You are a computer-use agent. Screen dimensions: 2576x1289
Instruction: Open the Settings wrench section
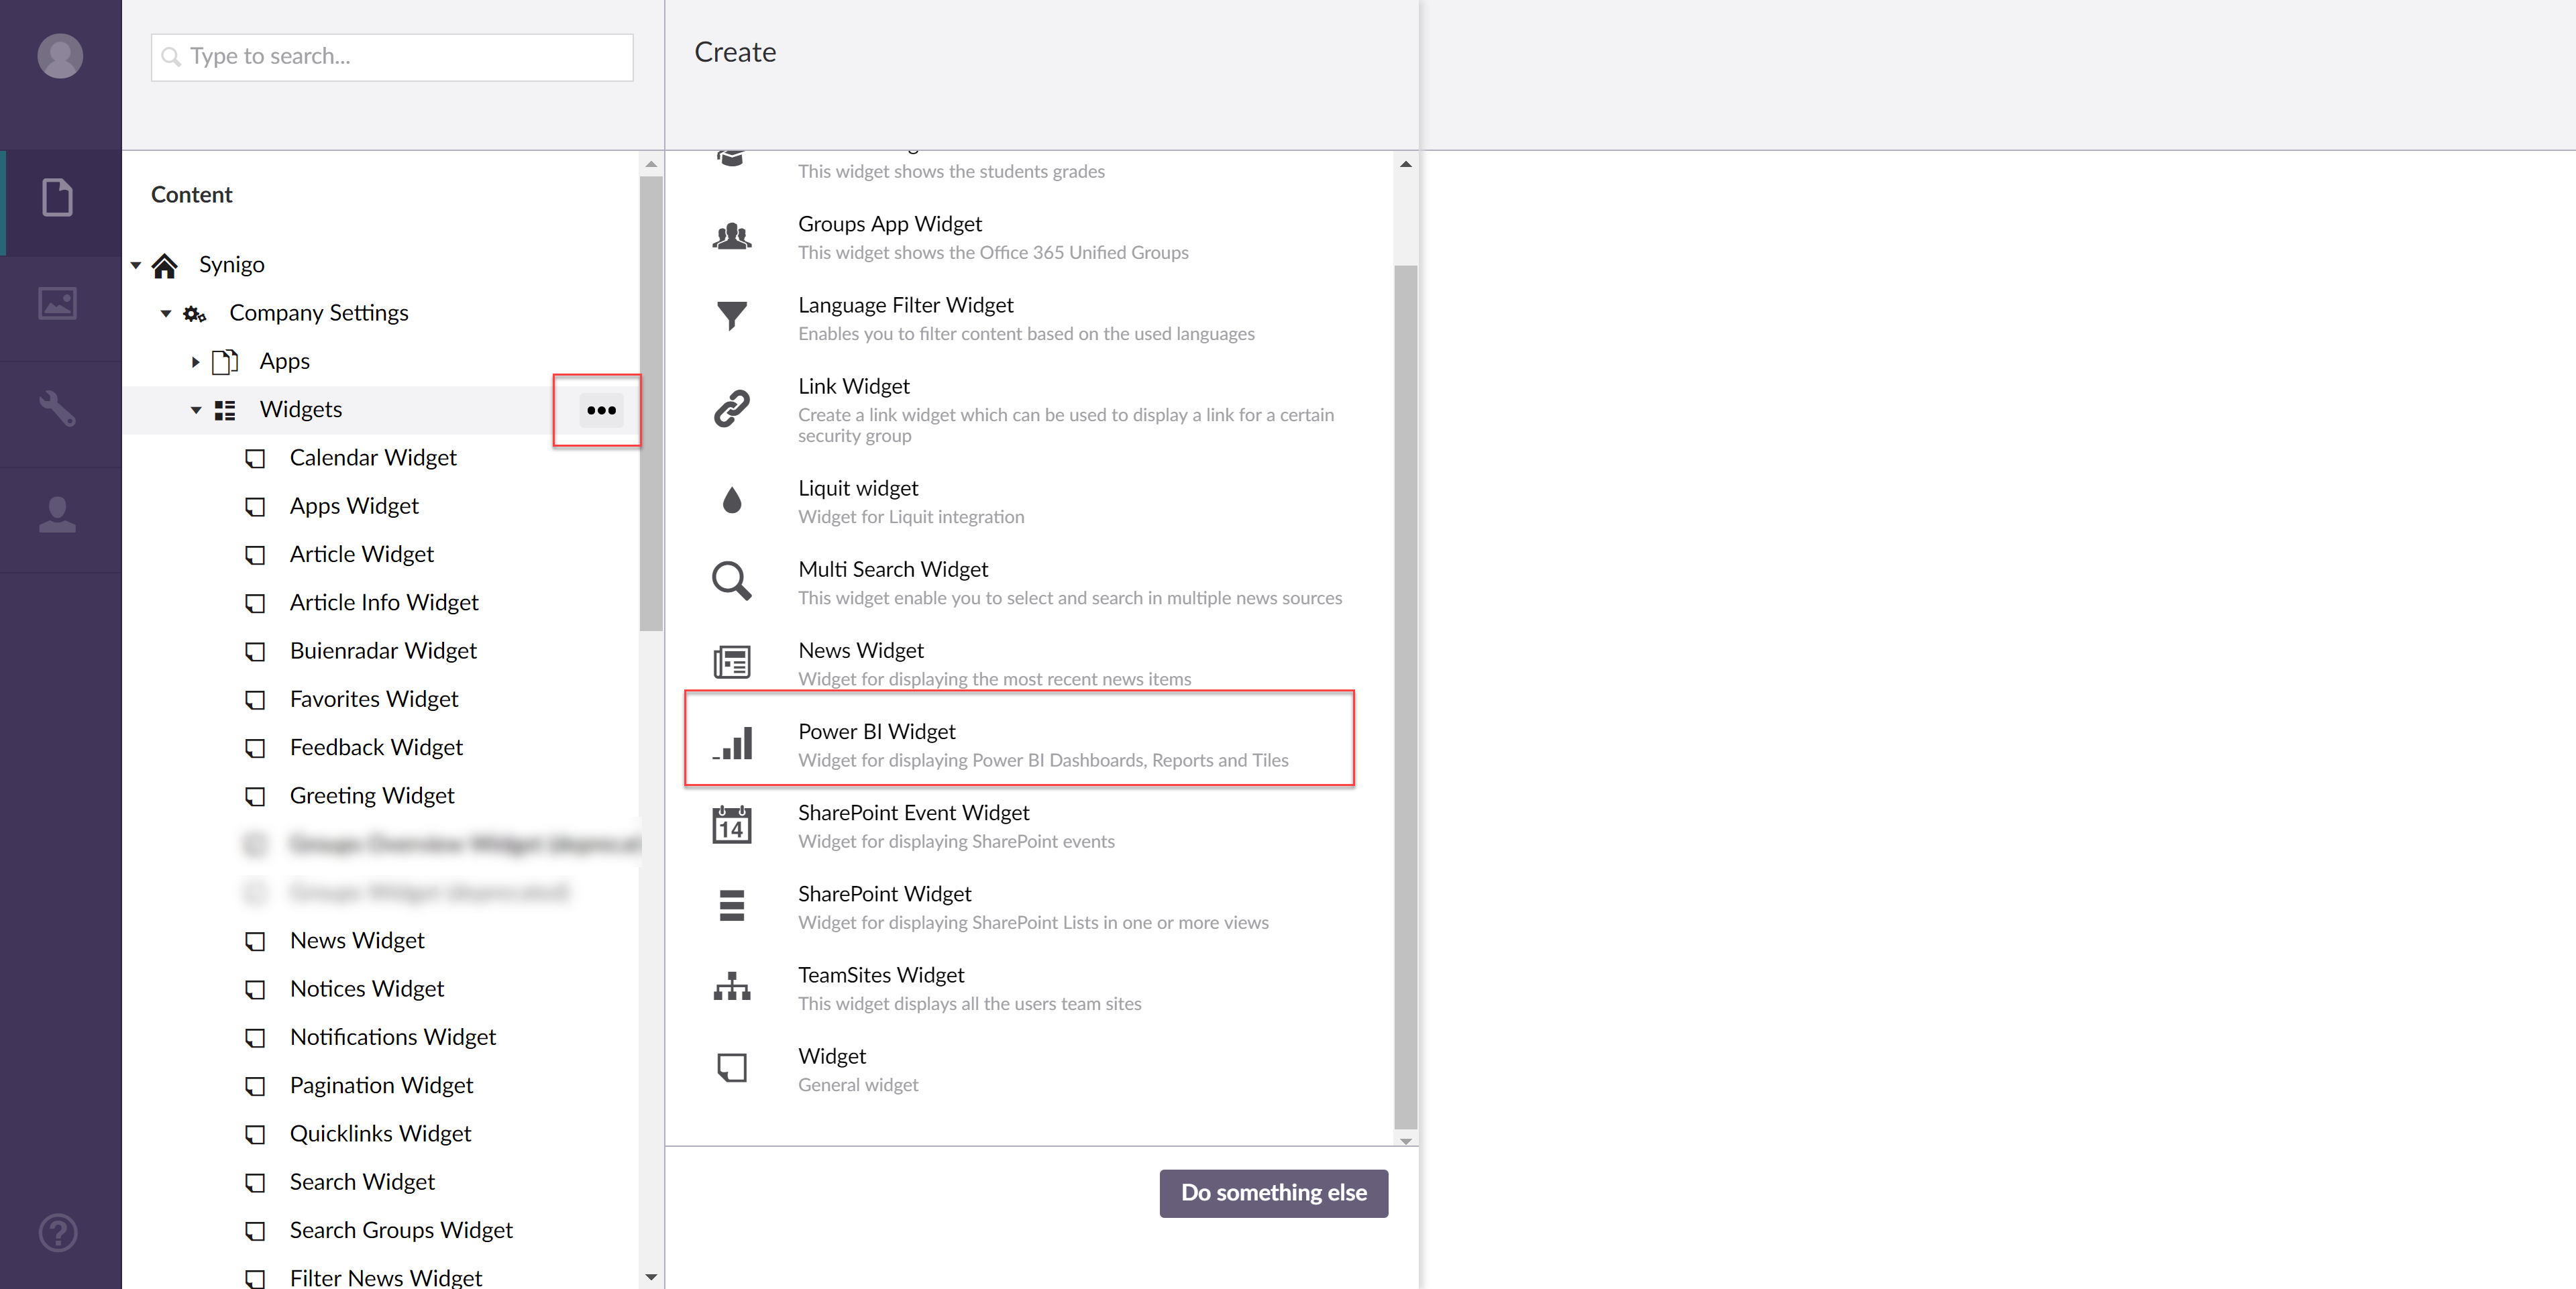58,408
